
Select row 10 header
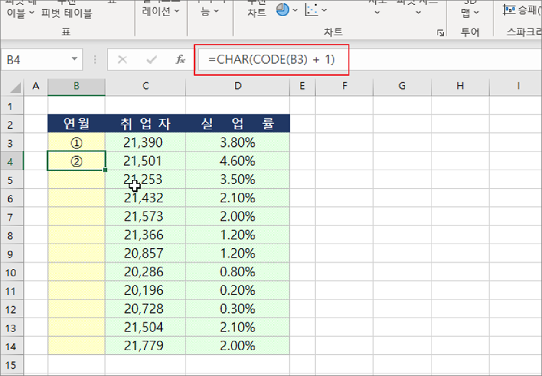[11, 273]
